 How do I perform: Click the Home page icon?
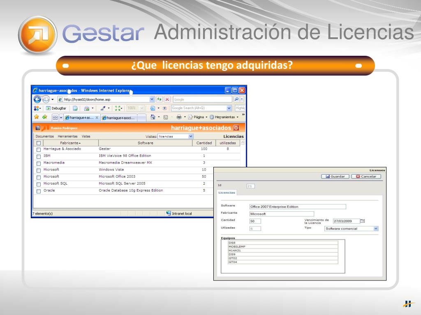tap(153, 117)
